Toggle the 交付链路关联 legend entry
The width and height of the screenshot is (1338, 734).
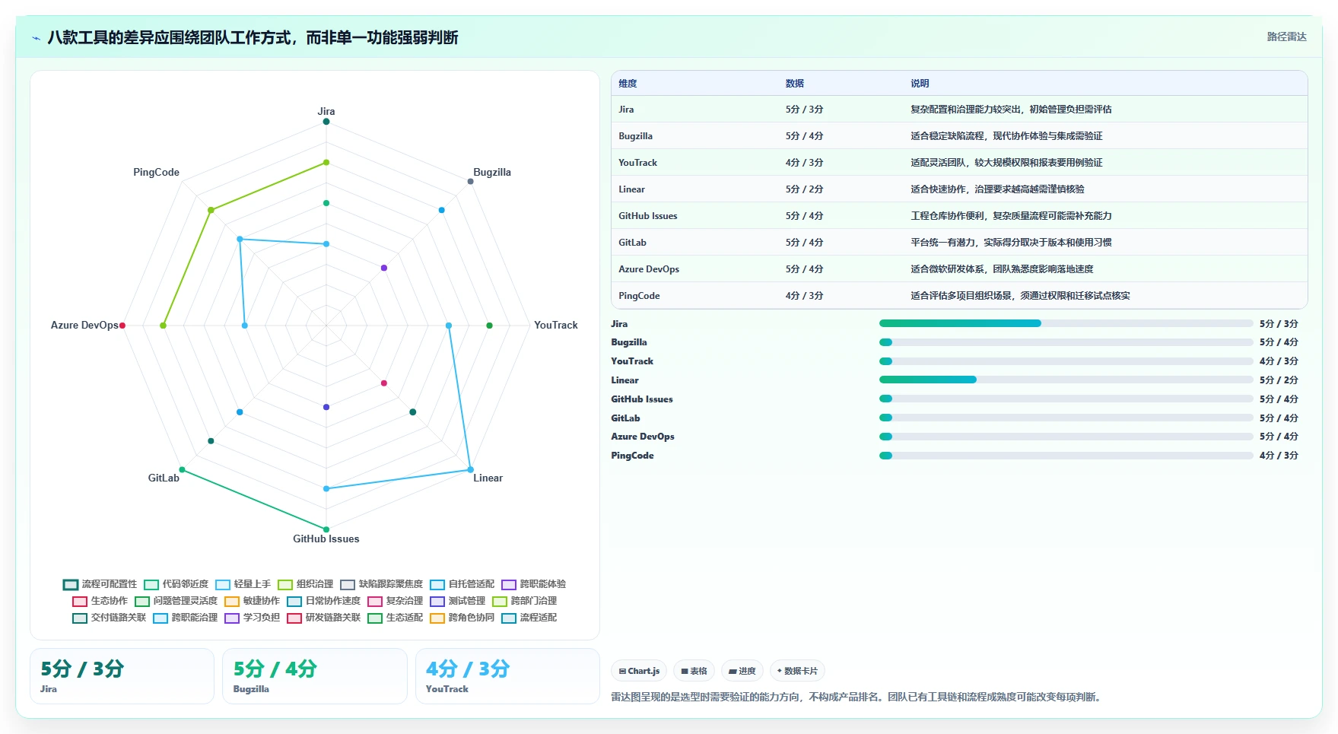click(110, 618)
